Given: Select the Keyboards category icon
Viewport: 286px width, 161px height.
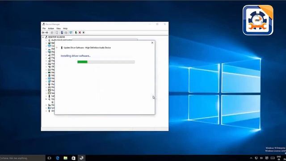Looking at the screenshot, I should (x=49, y=70).
